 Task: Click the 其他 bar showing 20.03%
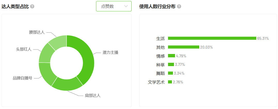(184, 47)
